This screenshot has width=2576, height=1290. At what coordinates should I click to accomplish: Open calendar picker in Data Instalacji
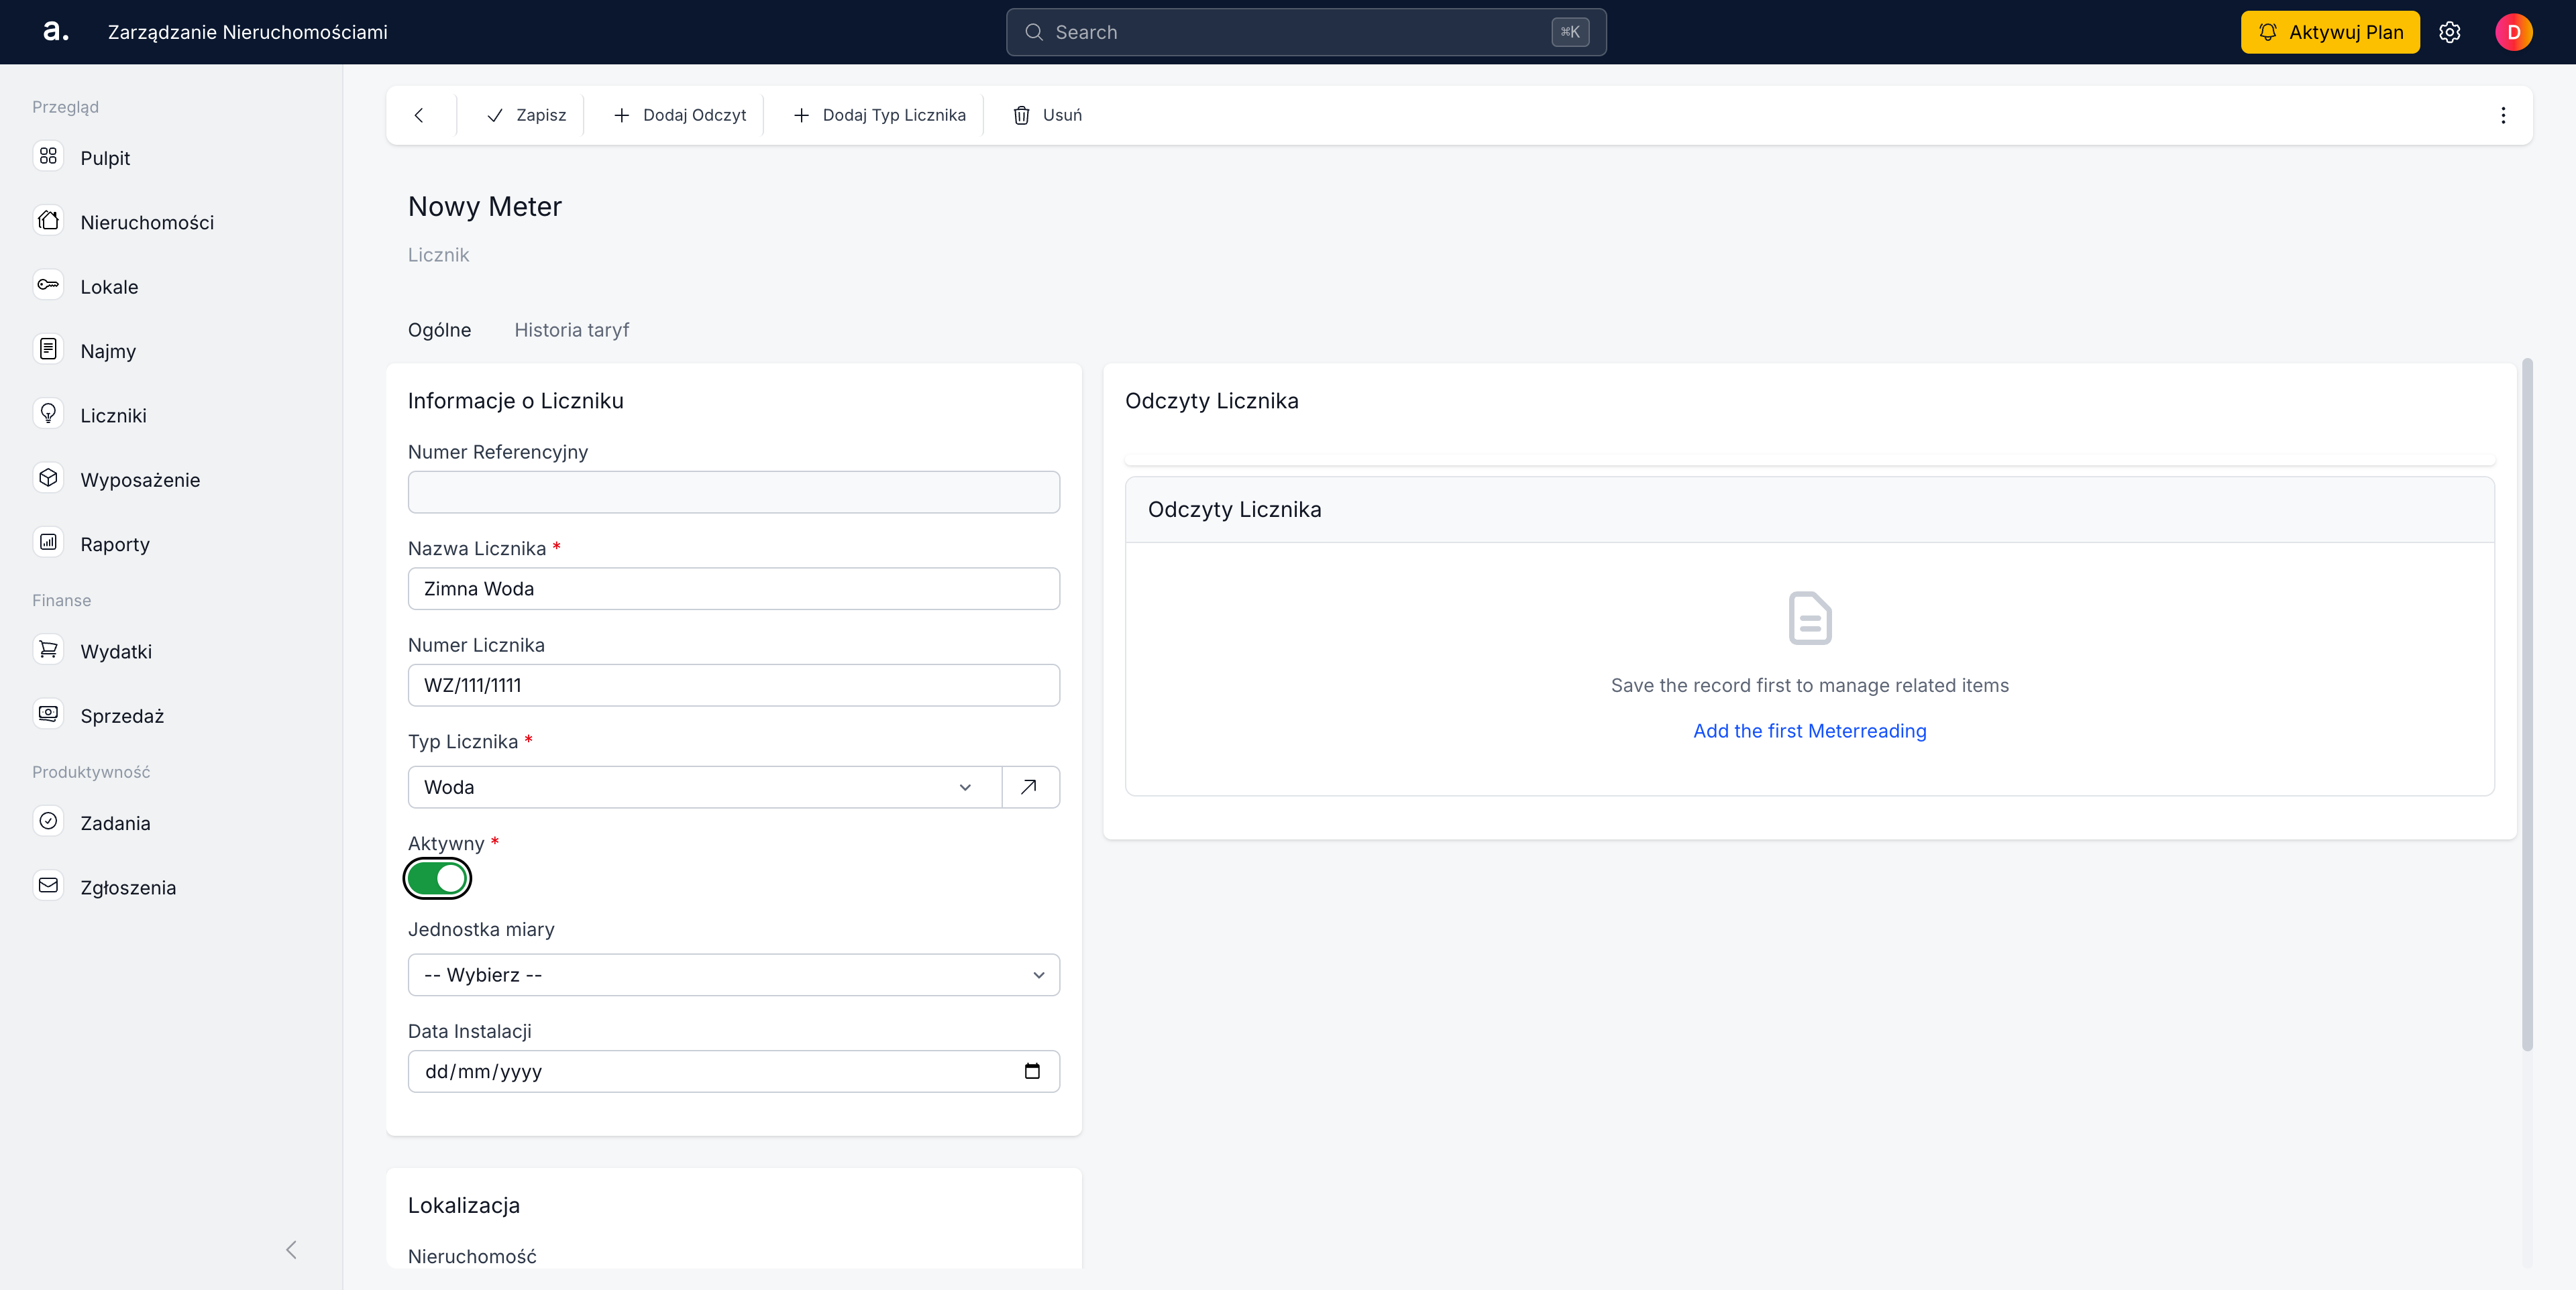coord(1032,1071)
